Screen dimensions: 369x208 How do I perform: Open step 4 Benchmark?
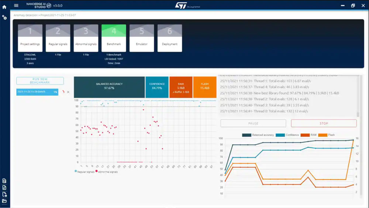[x=114, y=38]
